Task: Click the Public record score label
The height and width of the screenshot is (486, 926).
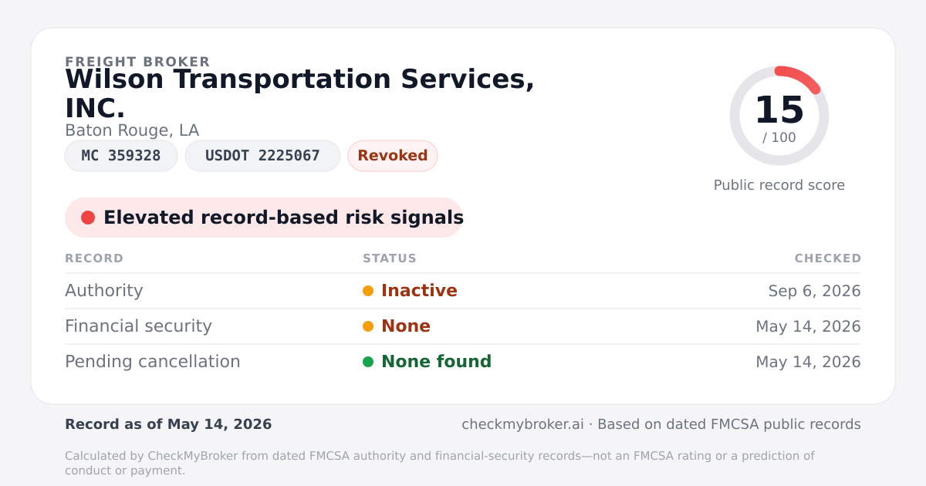Action: tap(779, 185)
